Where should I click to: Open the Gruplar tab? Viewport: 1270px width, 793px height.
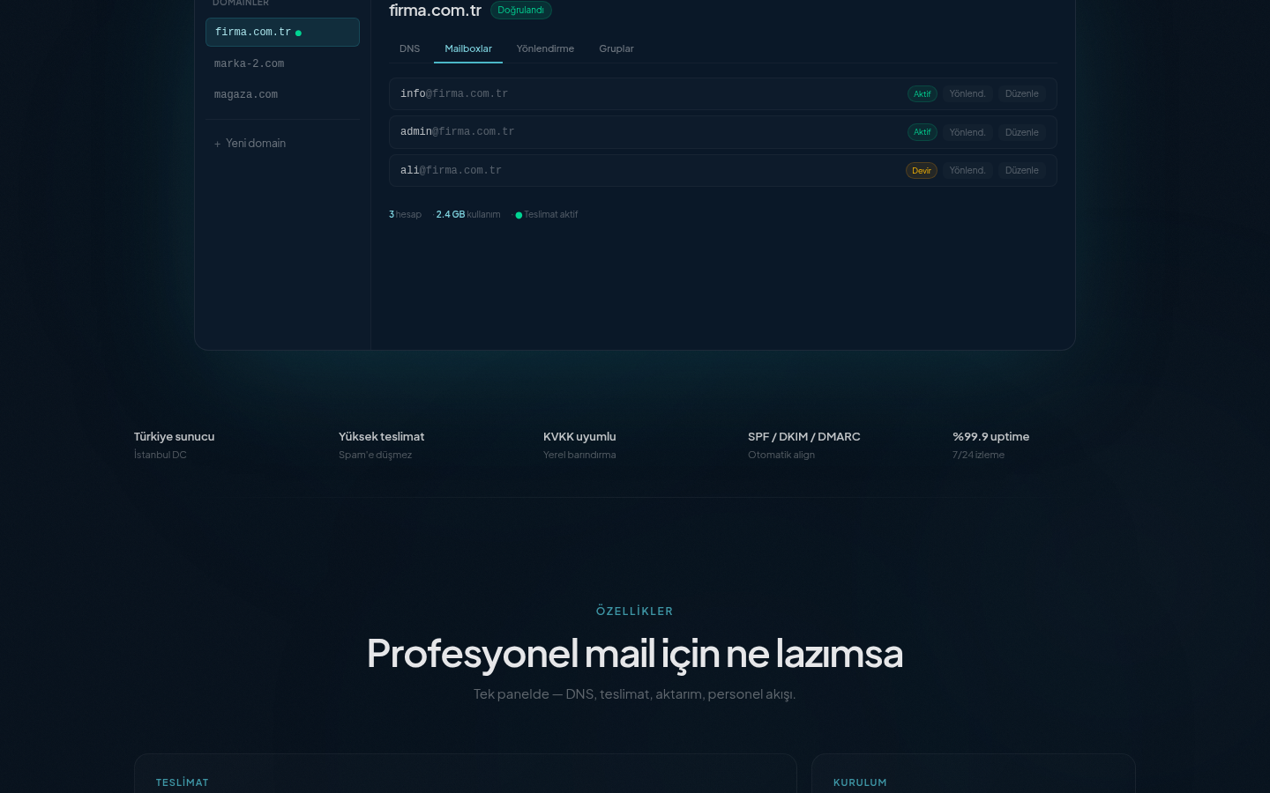[616, 48]
